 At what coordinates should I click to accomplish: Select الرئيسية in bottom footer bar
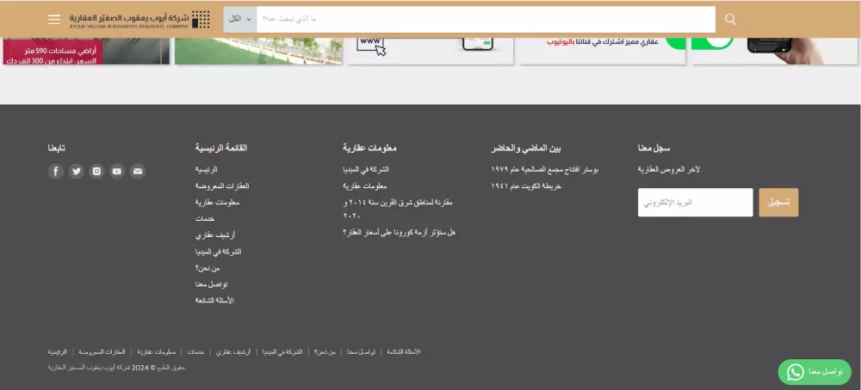(57, 351)
